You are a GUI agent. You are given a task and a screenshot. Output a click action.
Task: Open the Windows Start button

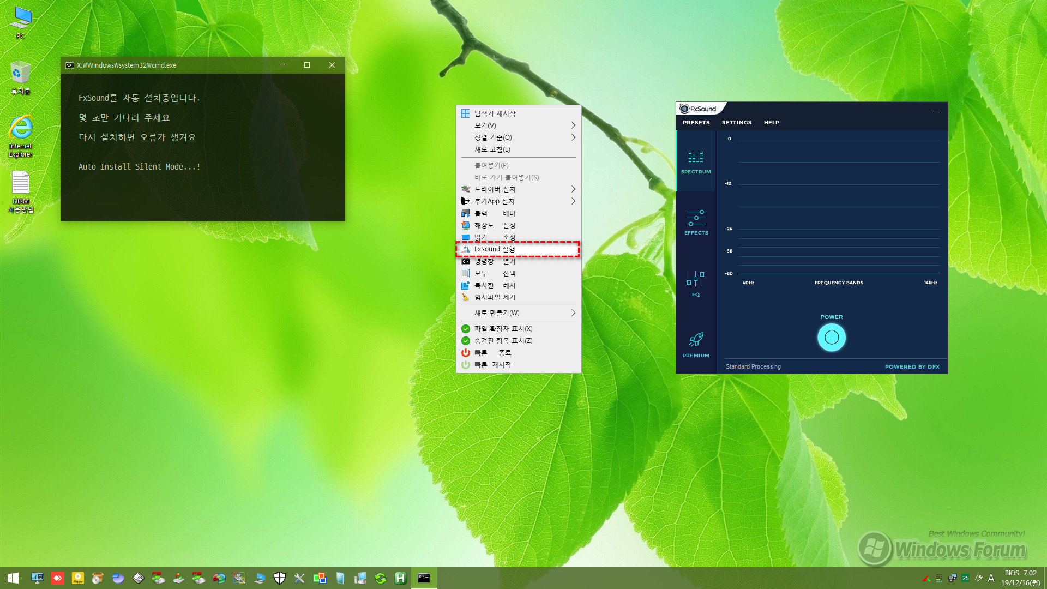click(x=13, y=578)
